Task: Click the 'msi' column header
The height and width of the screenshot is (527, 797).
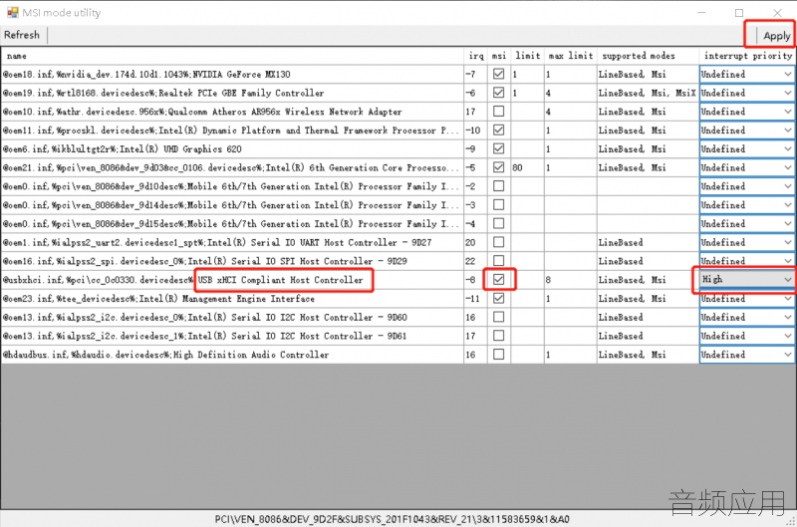Action: point(499,56)
